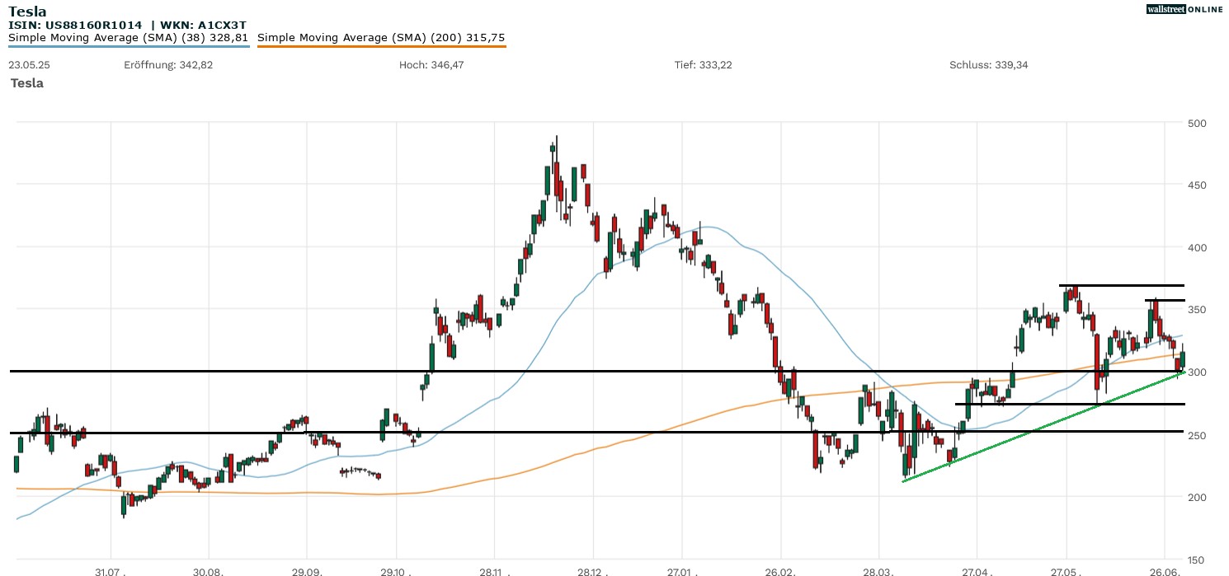Screen dimensions: 1229x576
Task: Click the 450 y-axis label
Action: (x=1197, y=185)
